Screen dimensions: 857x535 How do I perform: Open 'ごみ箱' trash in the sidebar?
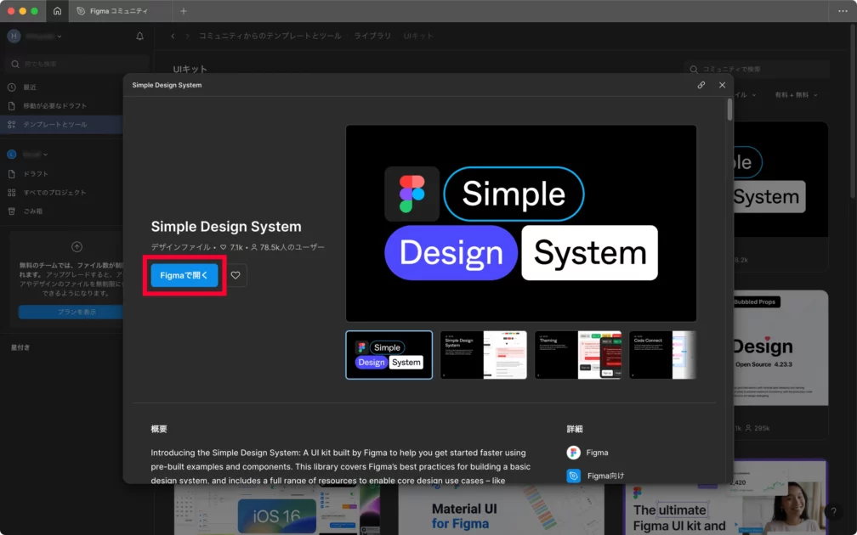point(32,211)
